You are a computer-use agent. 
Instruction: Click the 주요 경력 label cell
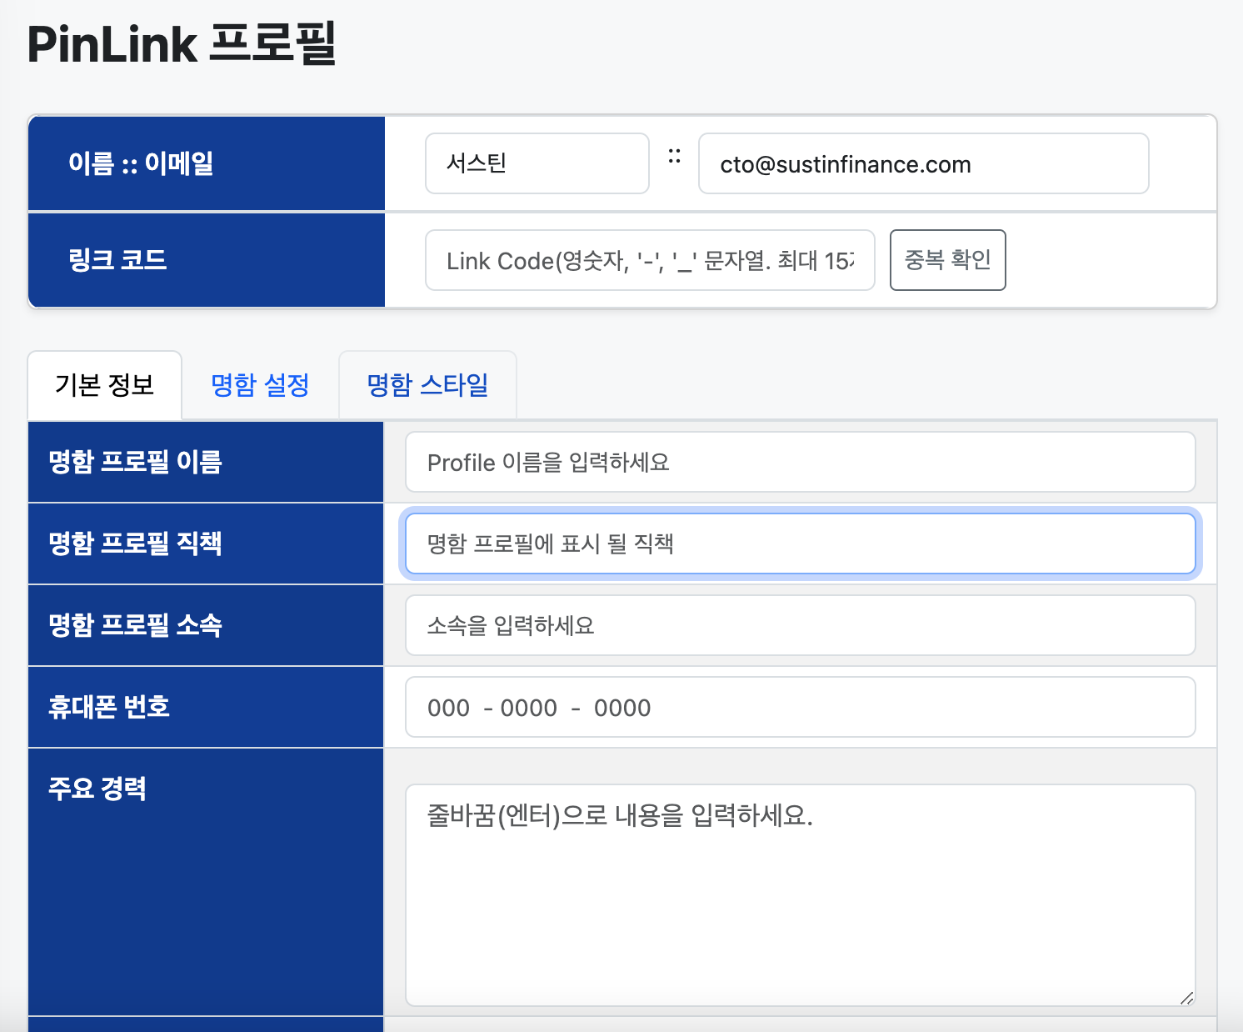97,789
